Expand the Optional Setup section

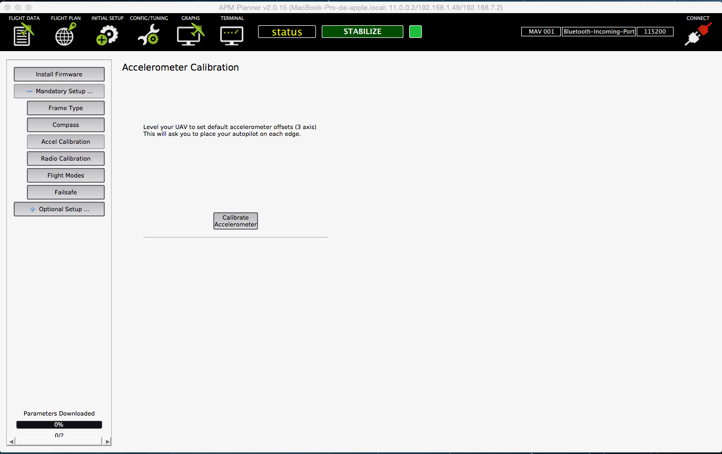[59, 209]
